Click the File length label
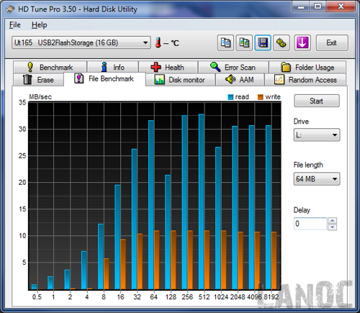This screenshot has width=360, height=313. [x=308, y=165]
